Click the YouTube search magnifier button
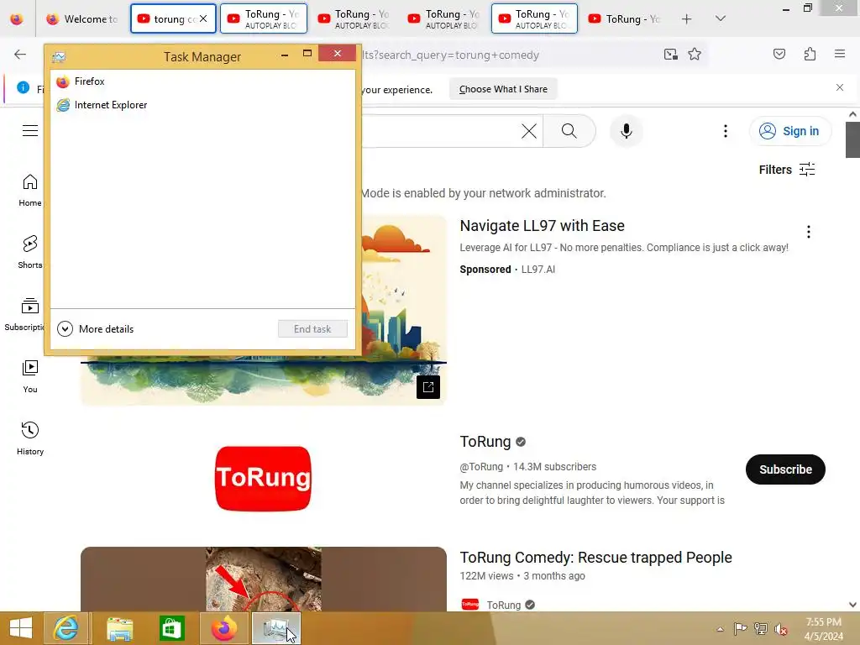Image resolution: width=860 pixels, height=645 pixels. pos(569,131)
